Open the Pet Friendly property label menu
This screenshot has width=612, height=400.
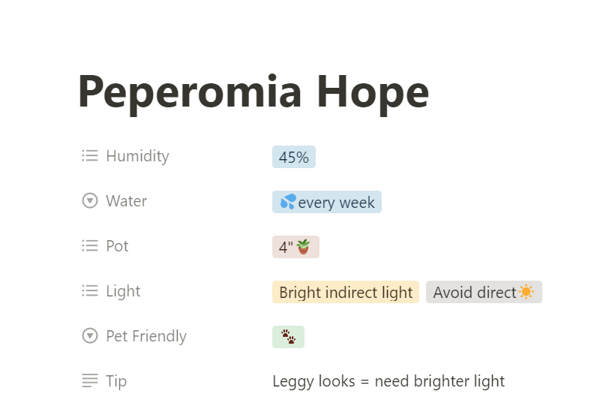(146, 336)
